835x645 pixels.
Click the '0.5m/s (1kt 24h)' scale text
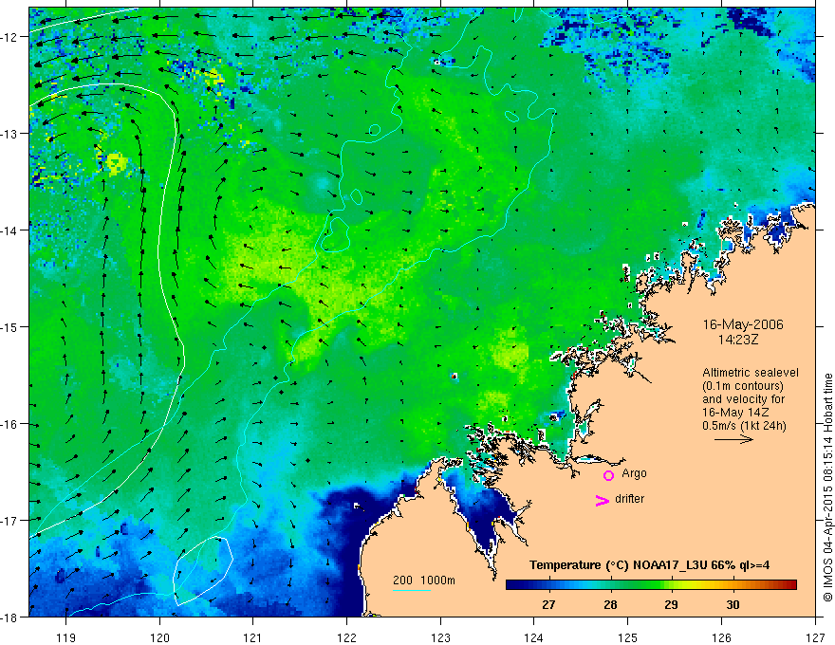point(744,426)
